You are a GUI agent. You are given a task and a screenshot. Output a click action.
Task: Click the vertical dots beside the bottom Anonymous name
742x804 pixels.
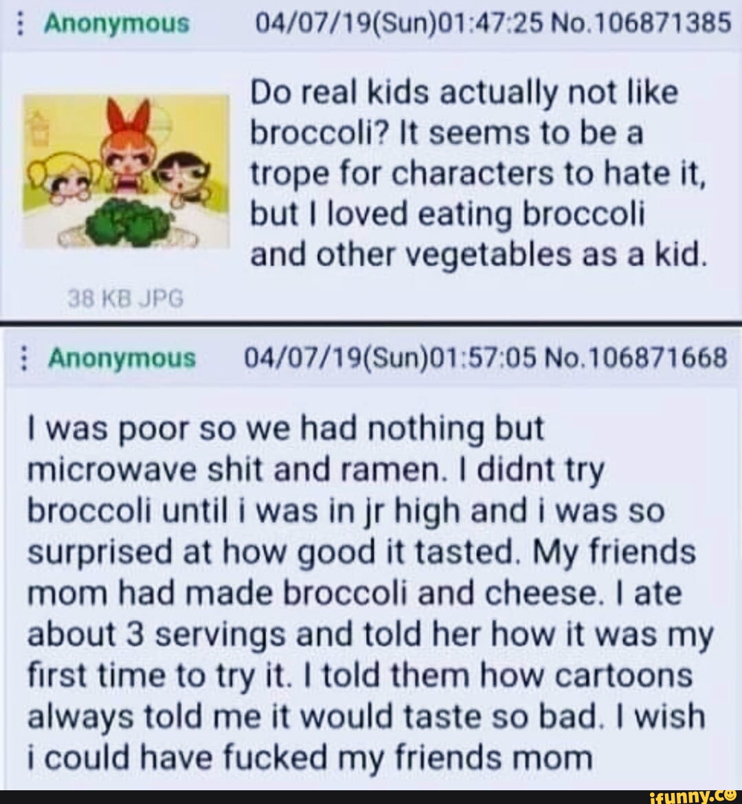click(24, 358)
